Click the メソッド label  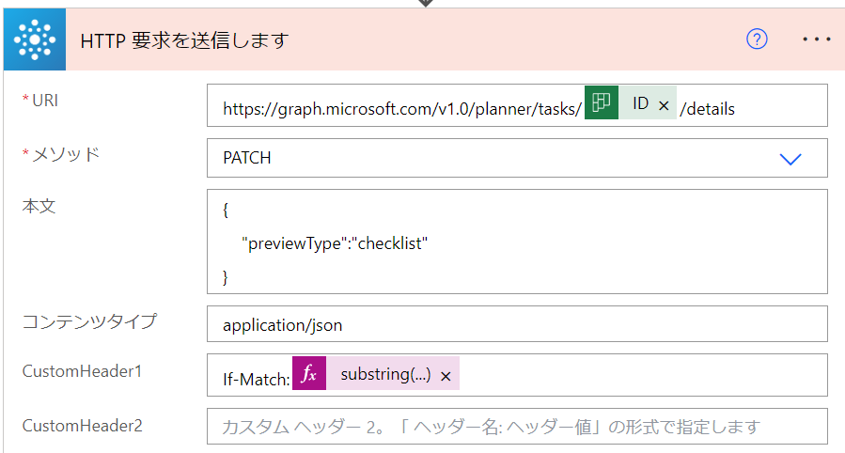(x=66, y=154)
